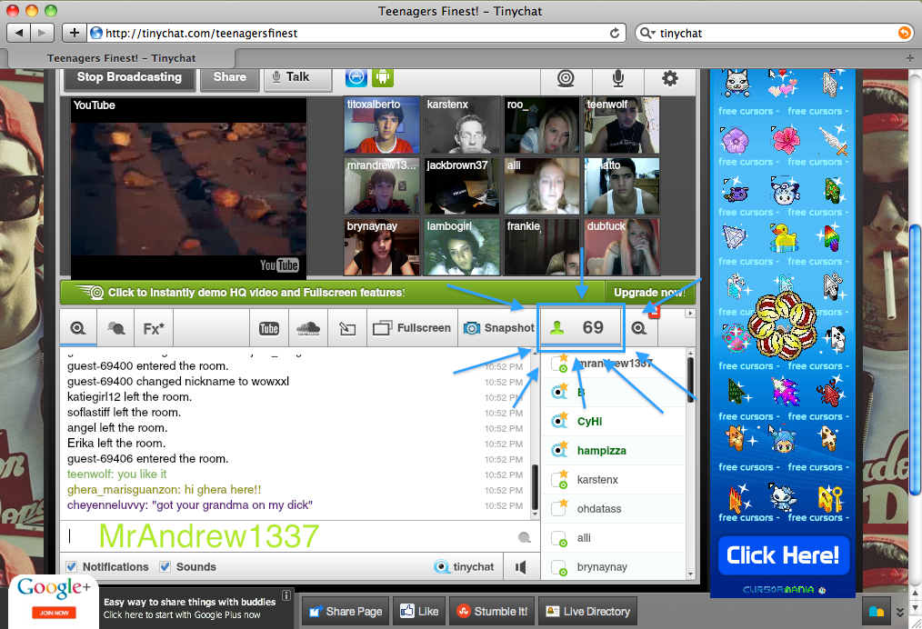Open the private messages bubble icon

115,328
